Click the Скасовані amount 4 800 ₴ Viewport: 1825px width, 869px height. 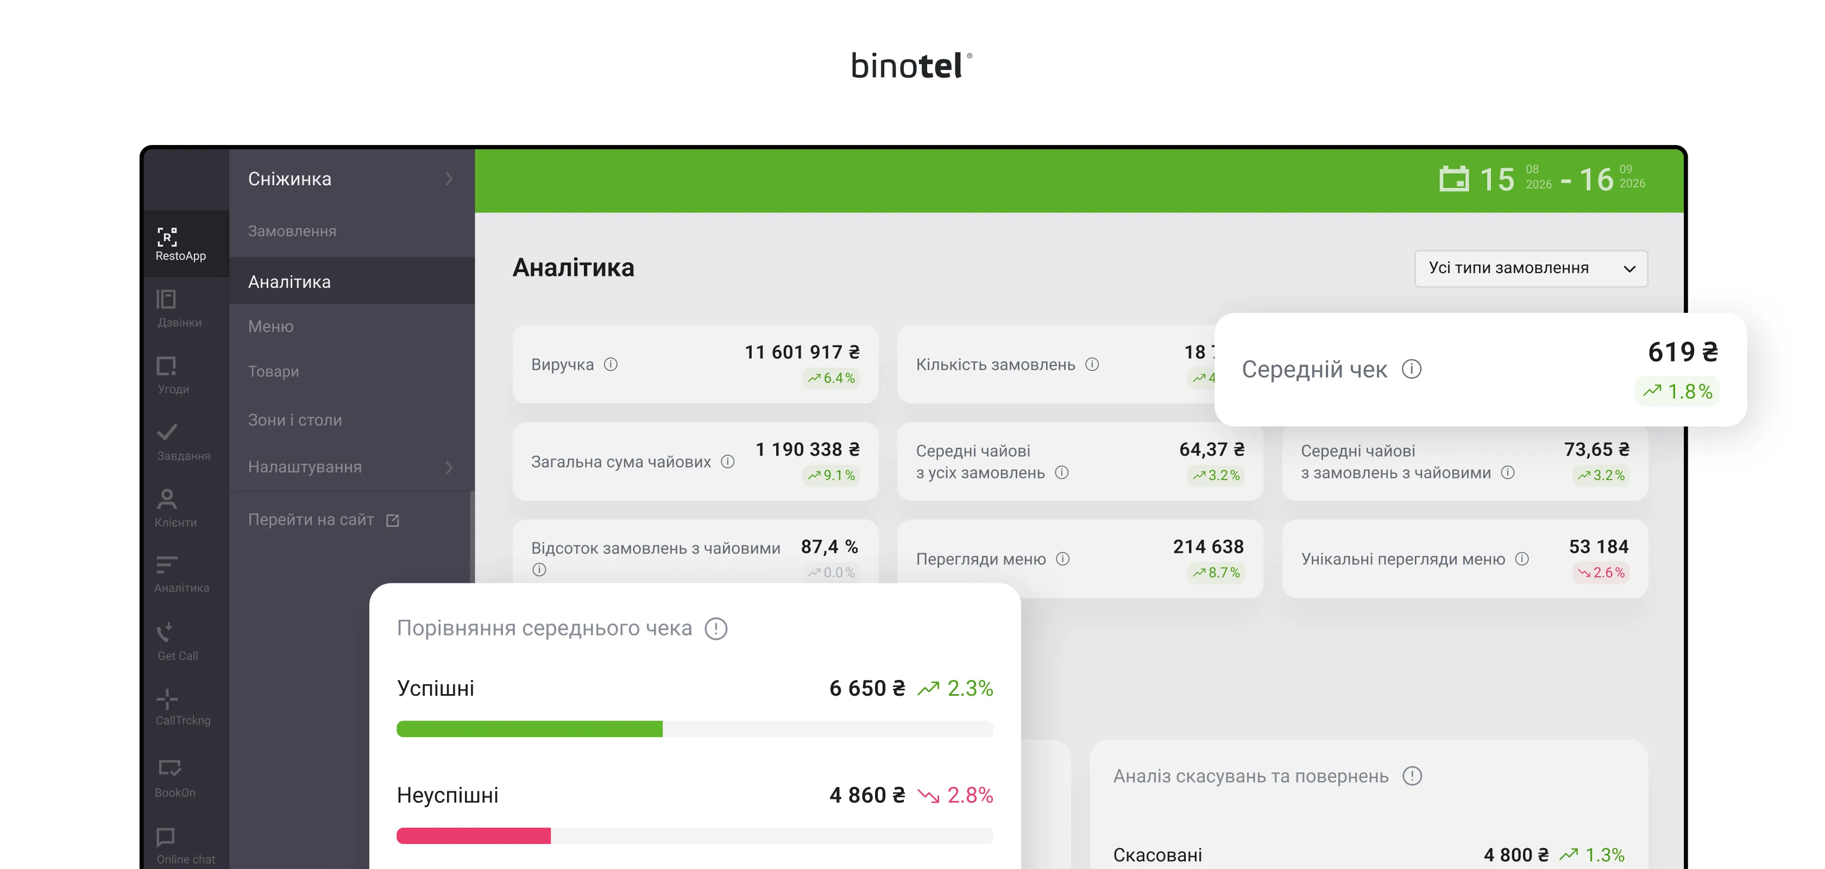tap(1516, 855)
